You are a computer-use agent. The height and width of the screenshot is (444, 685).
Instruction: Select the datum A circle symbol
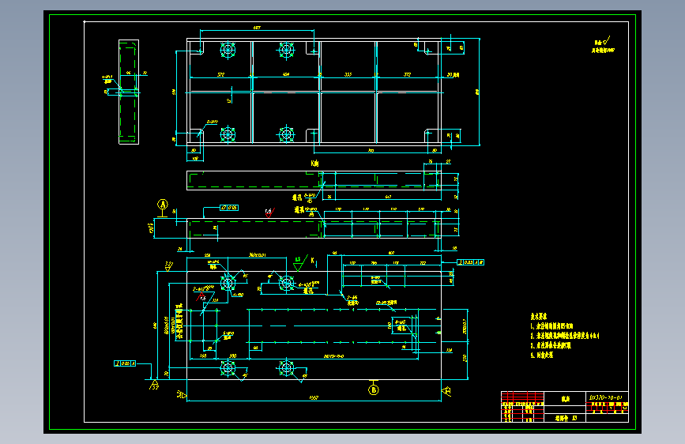coord(163,205)
